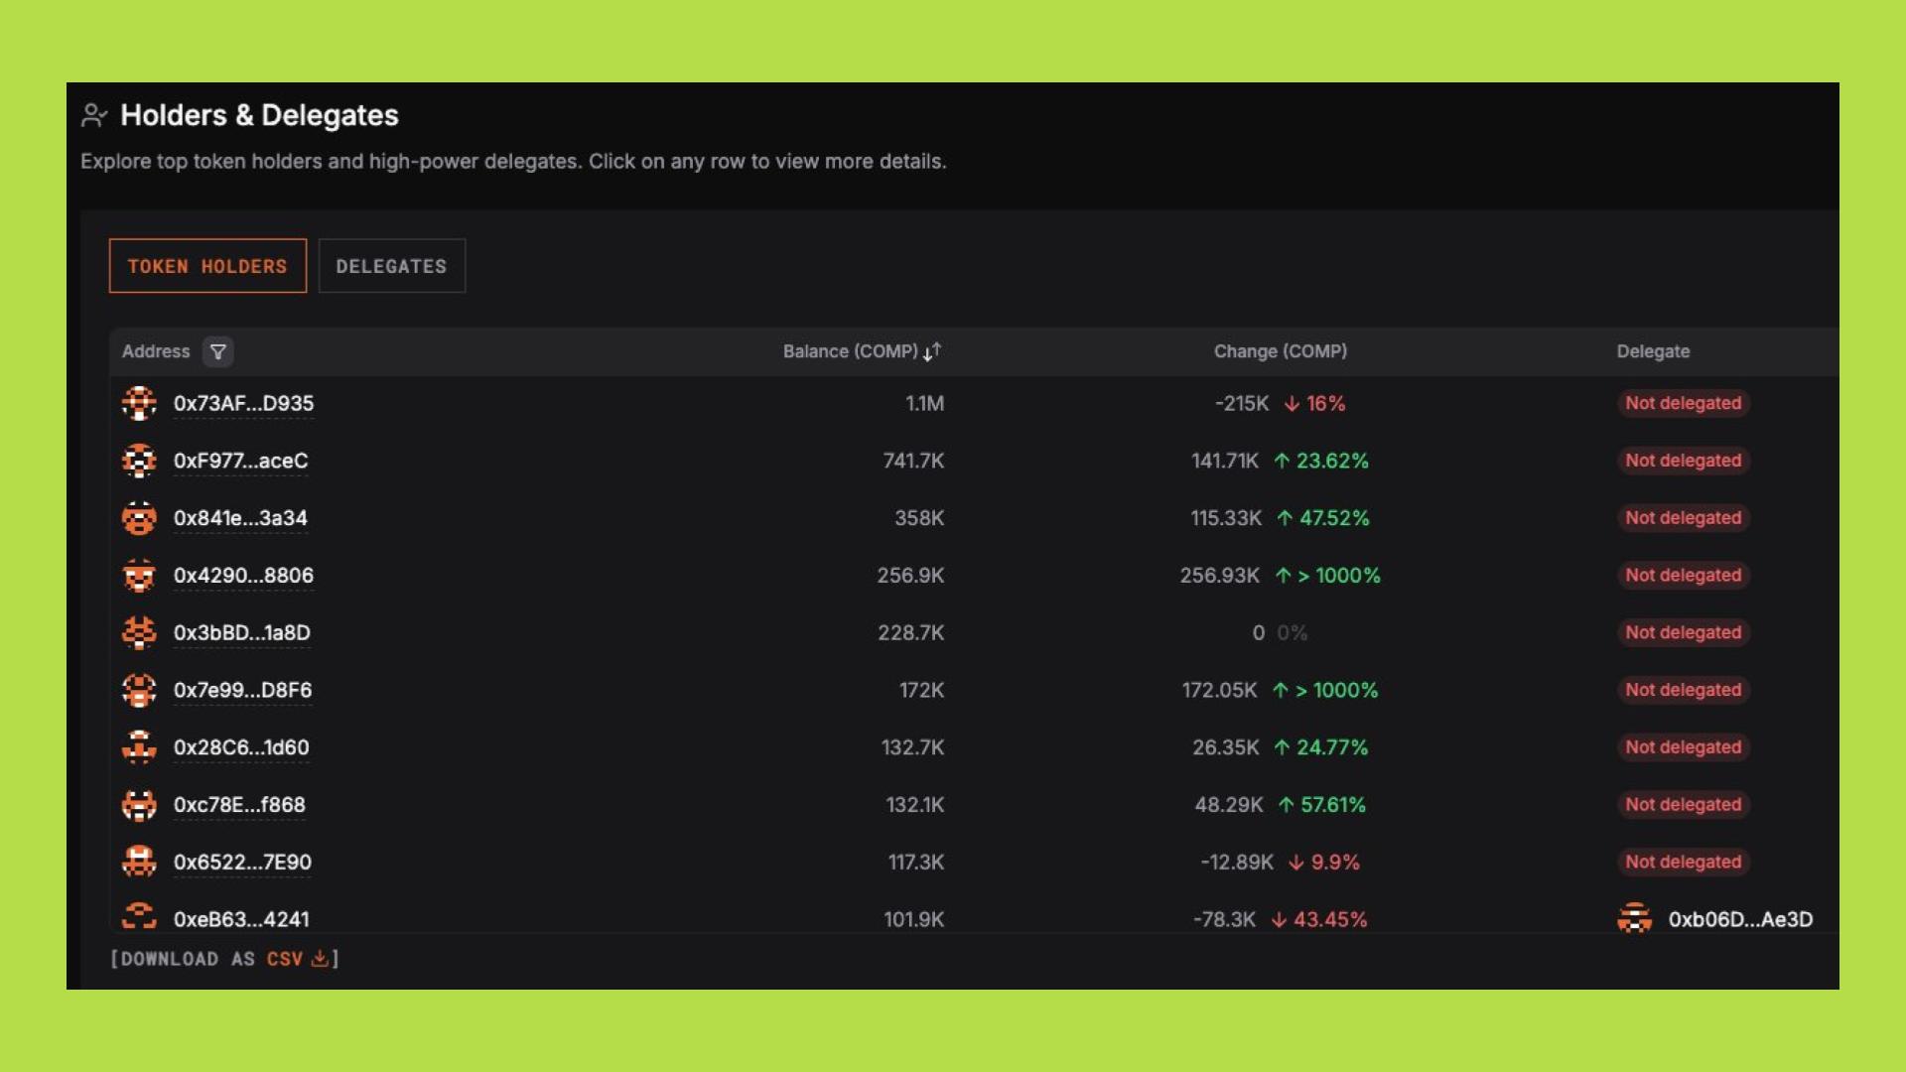Image resolution: width=1906 pixels, height=1072 pixels.
Task: Click the avatar icon for 0x73AF...D935
Action: pyautogui.click(x=139, y=403)
